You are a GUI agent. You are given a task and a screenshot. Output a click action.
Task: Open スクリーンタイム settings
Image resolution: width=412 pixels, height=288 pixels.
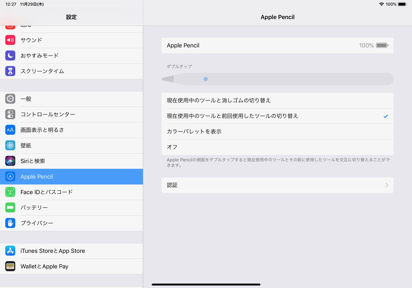pyautogui.click(x=71, y=71)
